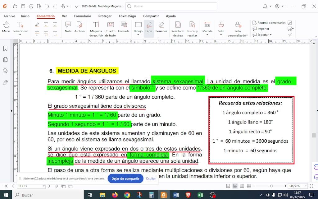Undo the last action
Viewport: 318px width, 199px height.
tap(47, 6)
